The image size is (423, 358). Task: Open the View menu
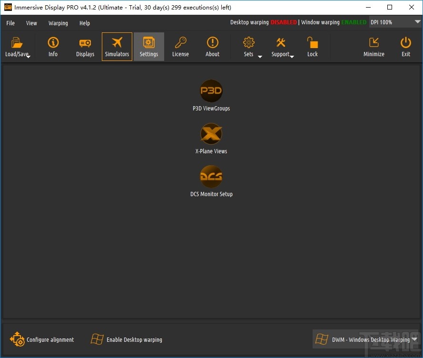31,23
